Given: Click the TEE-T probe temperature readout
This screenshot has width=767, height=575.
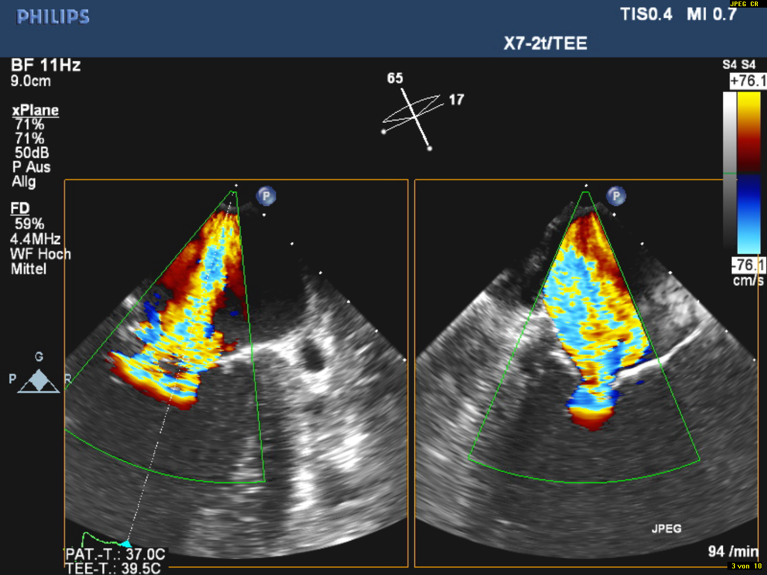Looking at the screenshot, I should 113,568.
